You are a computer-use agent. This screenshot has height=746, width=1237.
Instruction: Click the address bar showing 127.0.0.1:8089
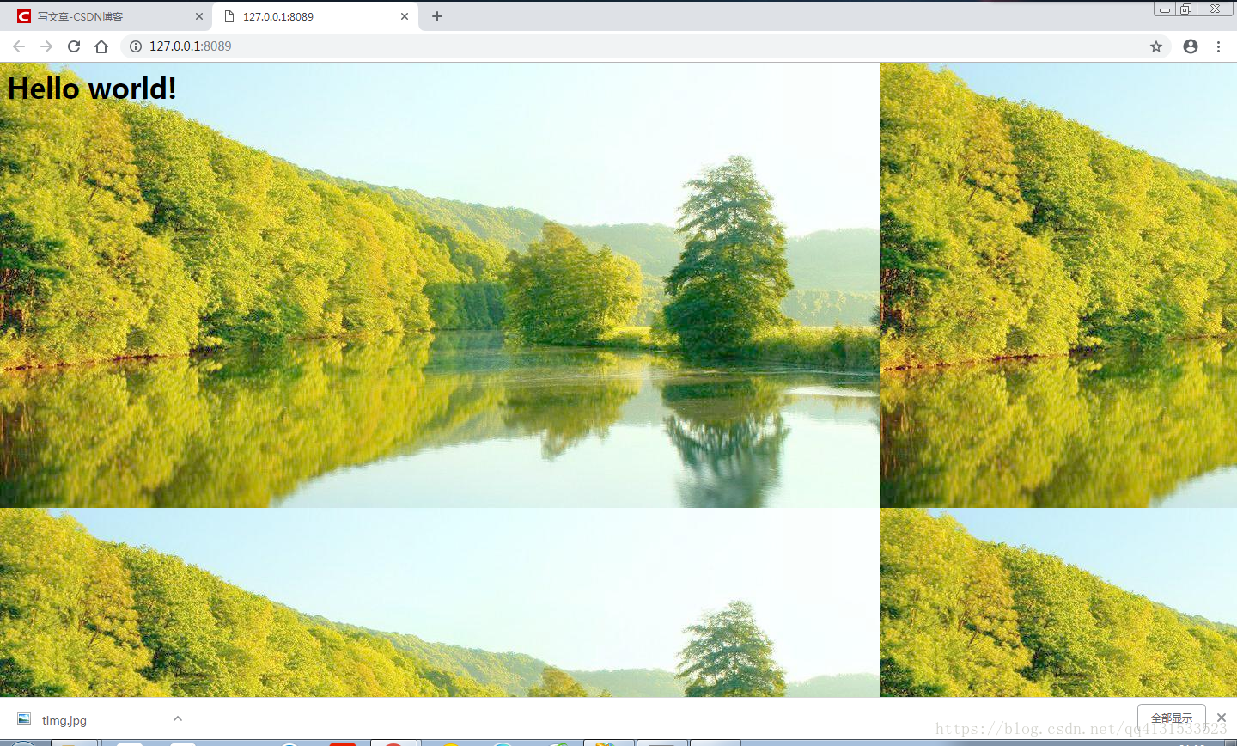tap(646, 46)
